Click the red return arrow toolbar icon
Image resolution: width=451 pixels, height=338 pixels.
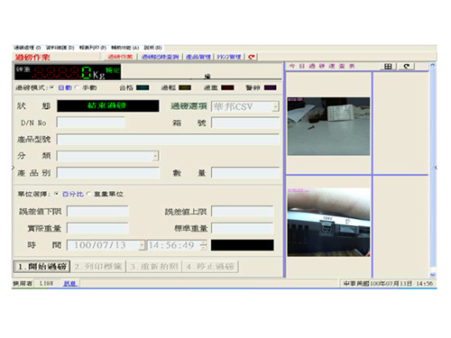(252, 57)
